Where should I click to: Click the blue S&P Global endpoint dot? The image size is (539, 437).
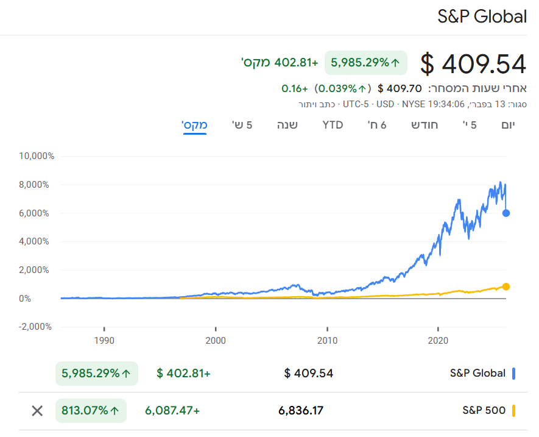pyautogui.click(x=506, y=213)
